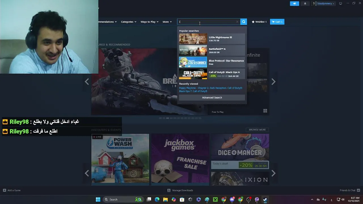The height and width of the screenshot is (204, 363).
Task: Select Blue Protocol: Star Resonance suggestion
Action: point(212,62)
